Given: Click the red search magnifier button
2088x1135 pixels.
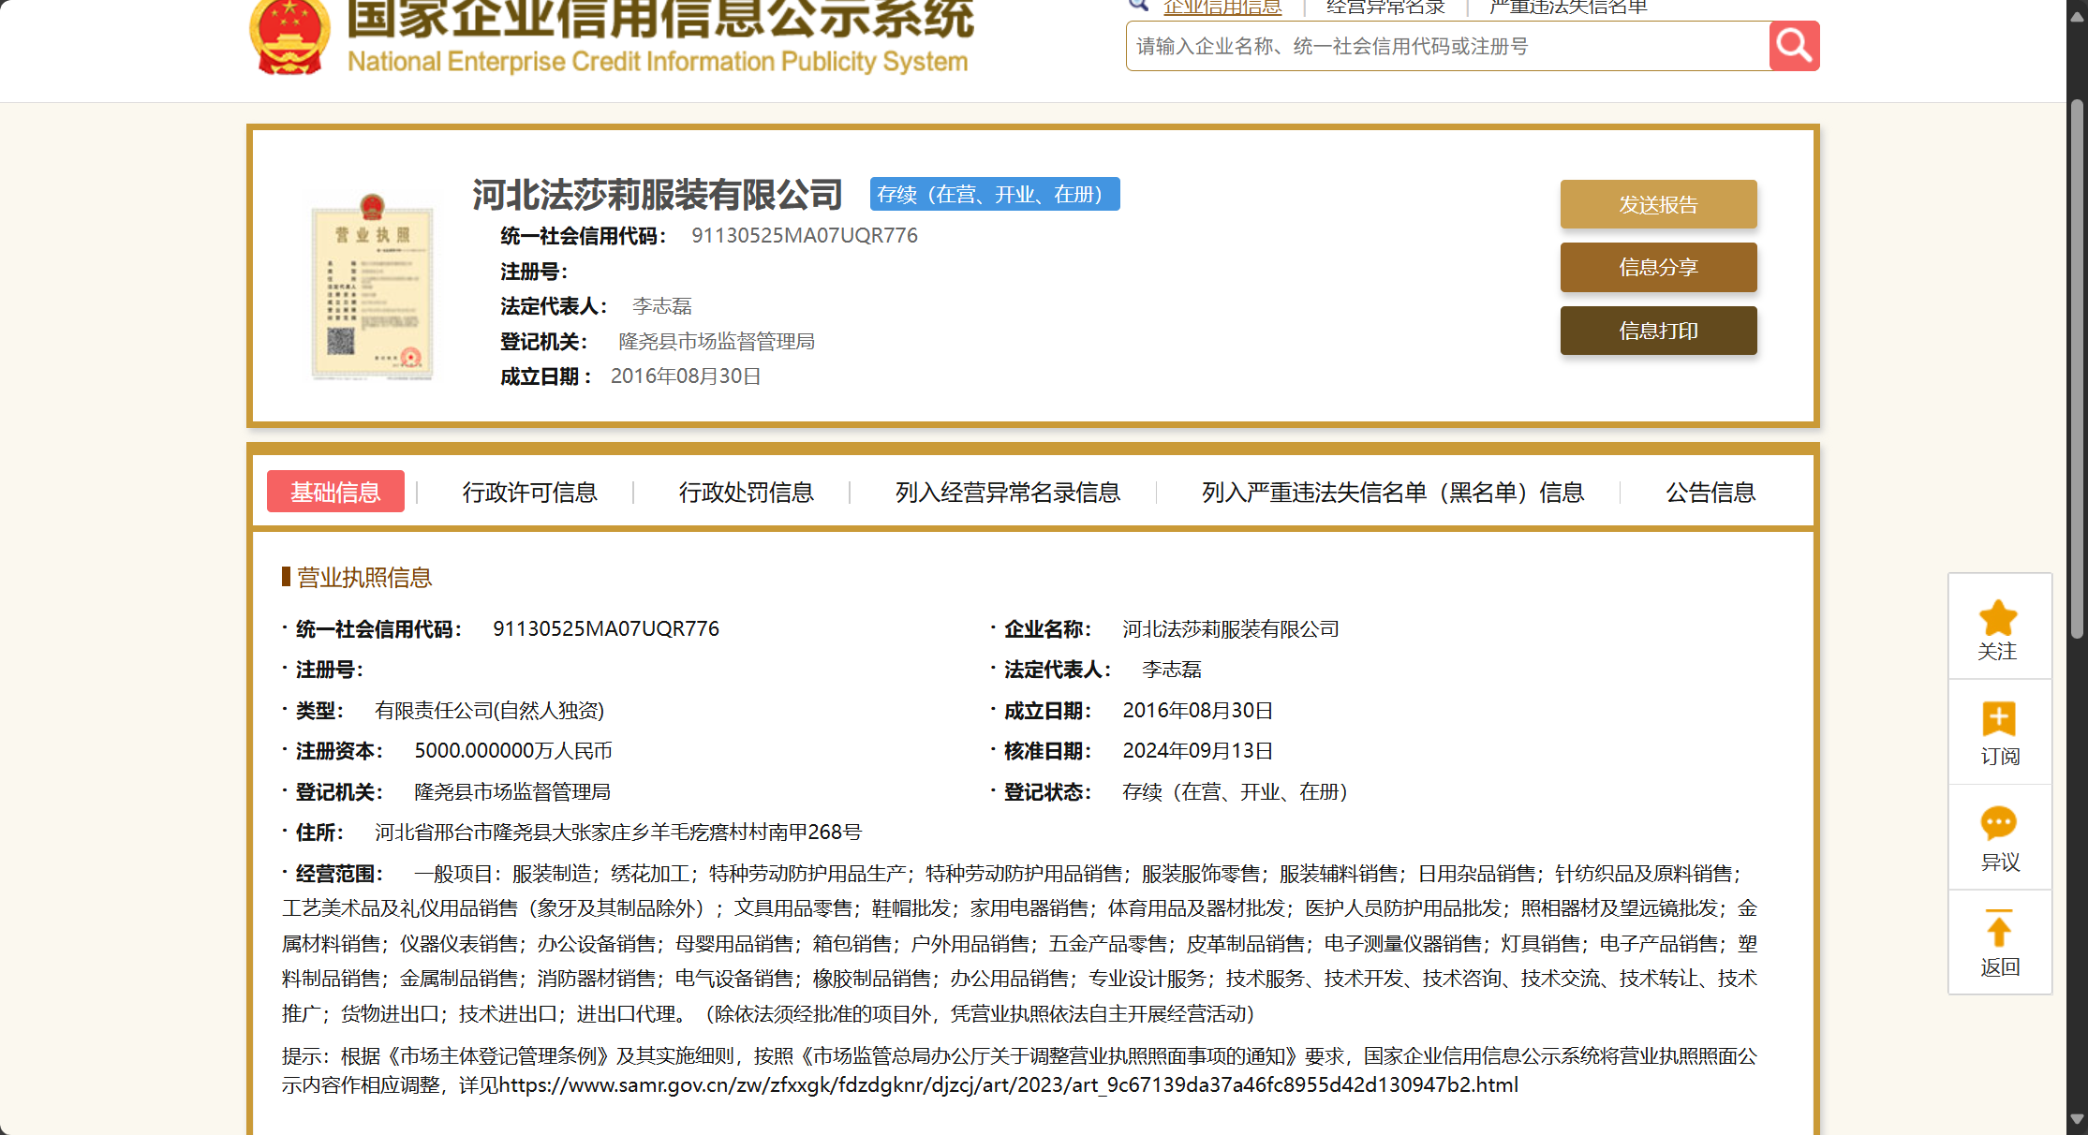Looking at the screenshot, I should 1794,45.
